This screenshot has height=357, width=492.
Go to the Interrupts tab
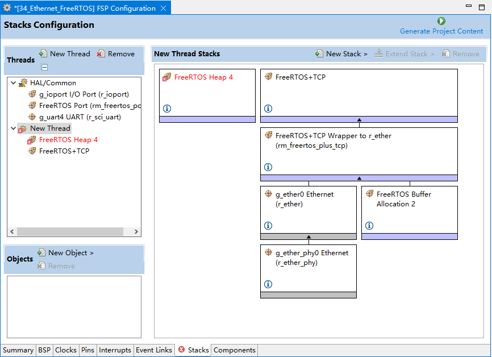coord(115,350)
